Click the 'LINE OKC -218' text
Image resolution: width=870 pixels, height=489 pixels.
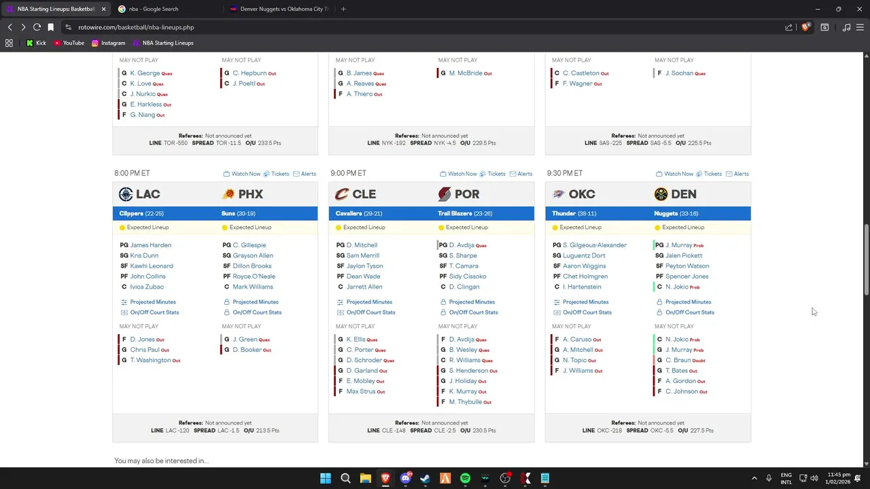pos(602,431)
